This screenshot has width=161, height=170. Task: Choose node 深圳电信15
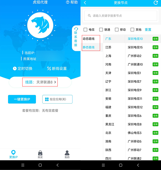pyautogui.click(x=135, y=47)
